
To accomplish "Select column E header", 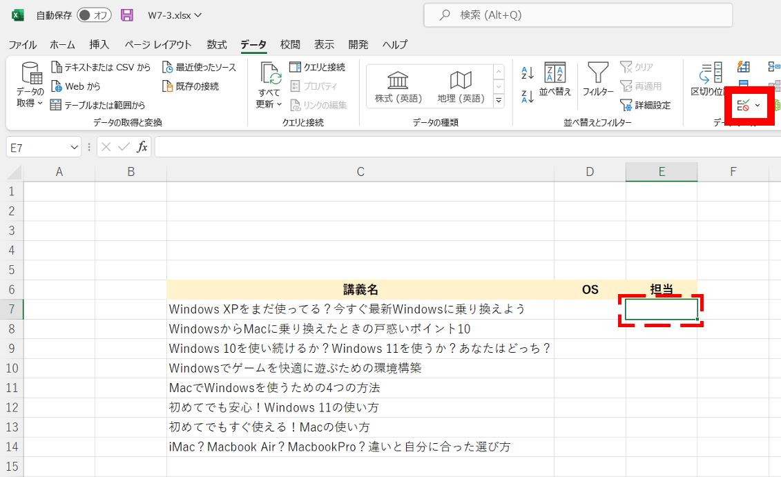I will (x=662, y=173).
